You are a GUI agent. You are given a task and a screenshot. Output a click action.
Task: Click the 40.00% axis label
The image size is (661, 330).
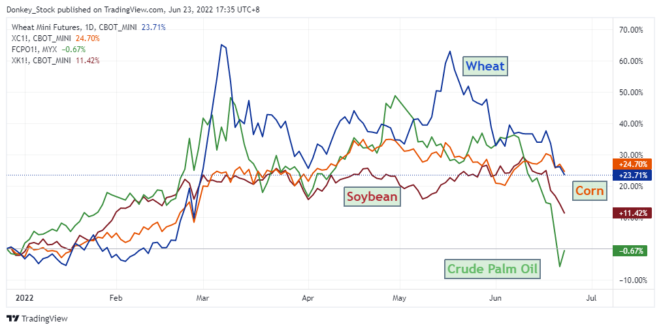coord(632,124)
